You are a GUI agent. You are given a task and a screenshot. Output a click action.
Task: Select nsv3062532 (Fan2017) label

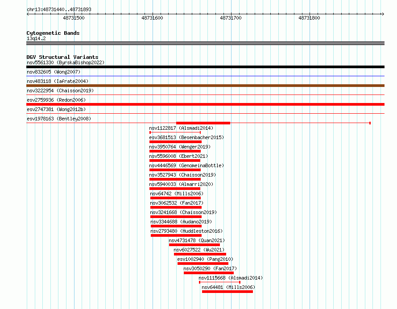point(177,203)
